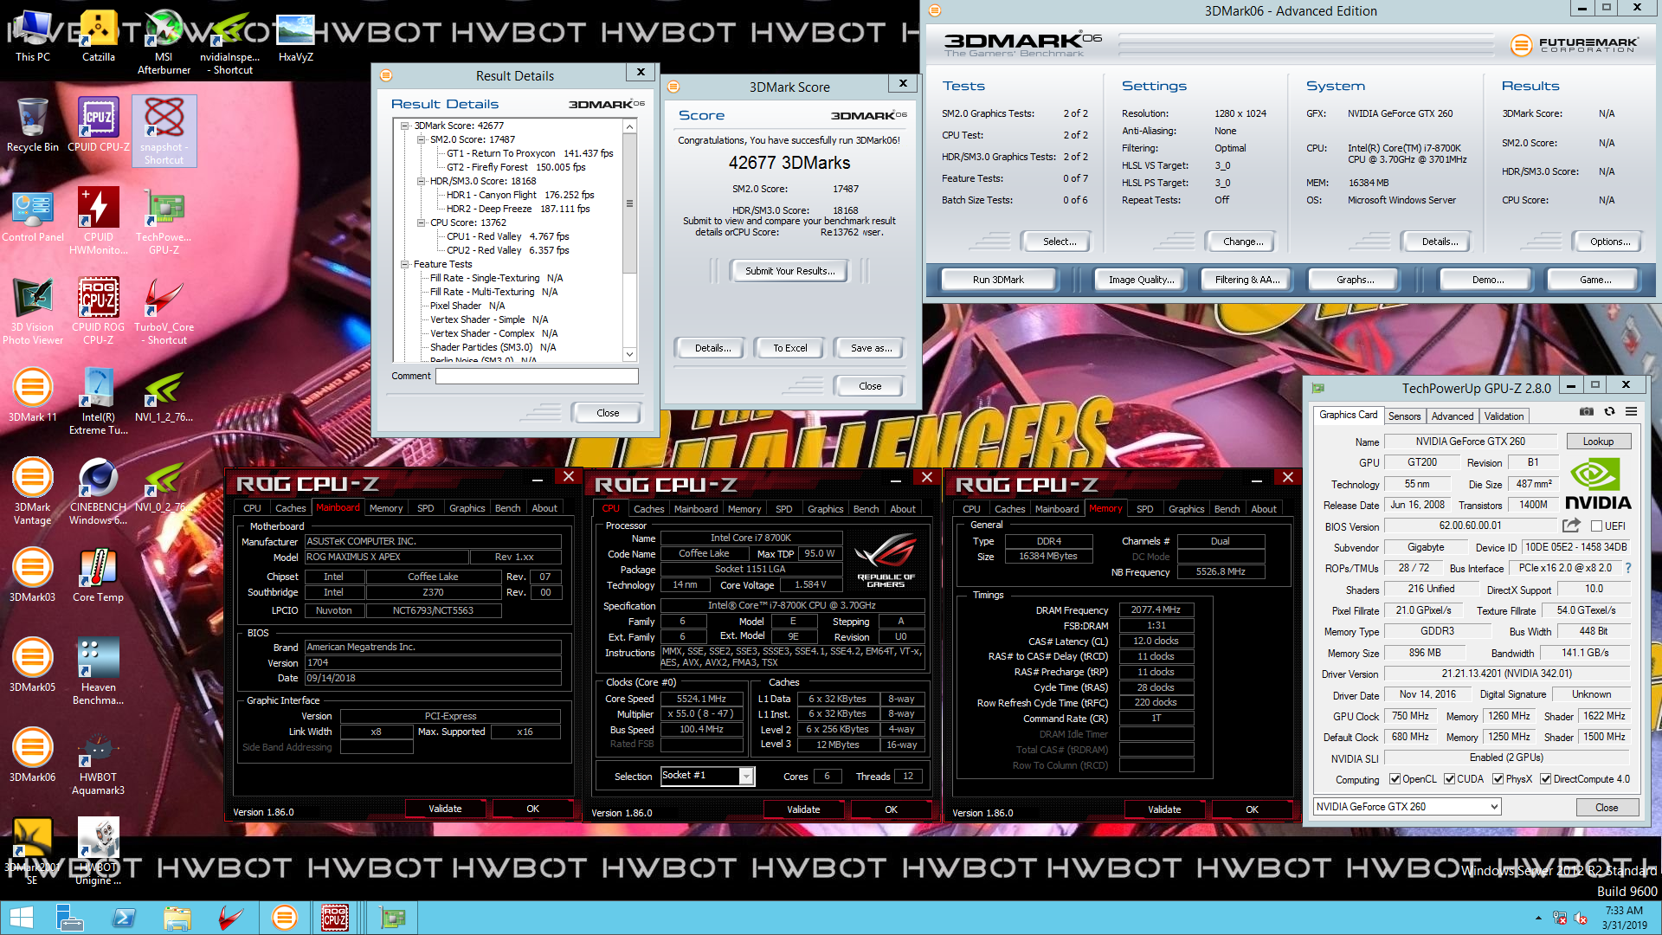
Task: Open the Bench tab in the Motherboard CPU-Z window
Action: pos(507,508)
